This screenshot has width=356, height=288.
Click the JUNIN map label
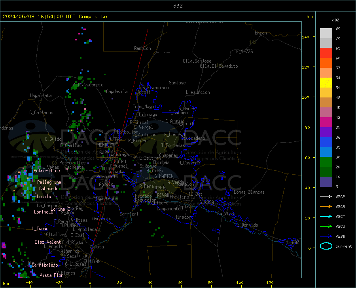click(160, 188)
